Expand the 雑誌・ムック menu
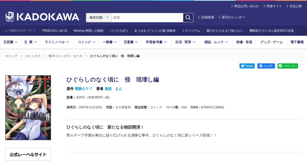Viewport: 307px width, 161px height. 216,42
